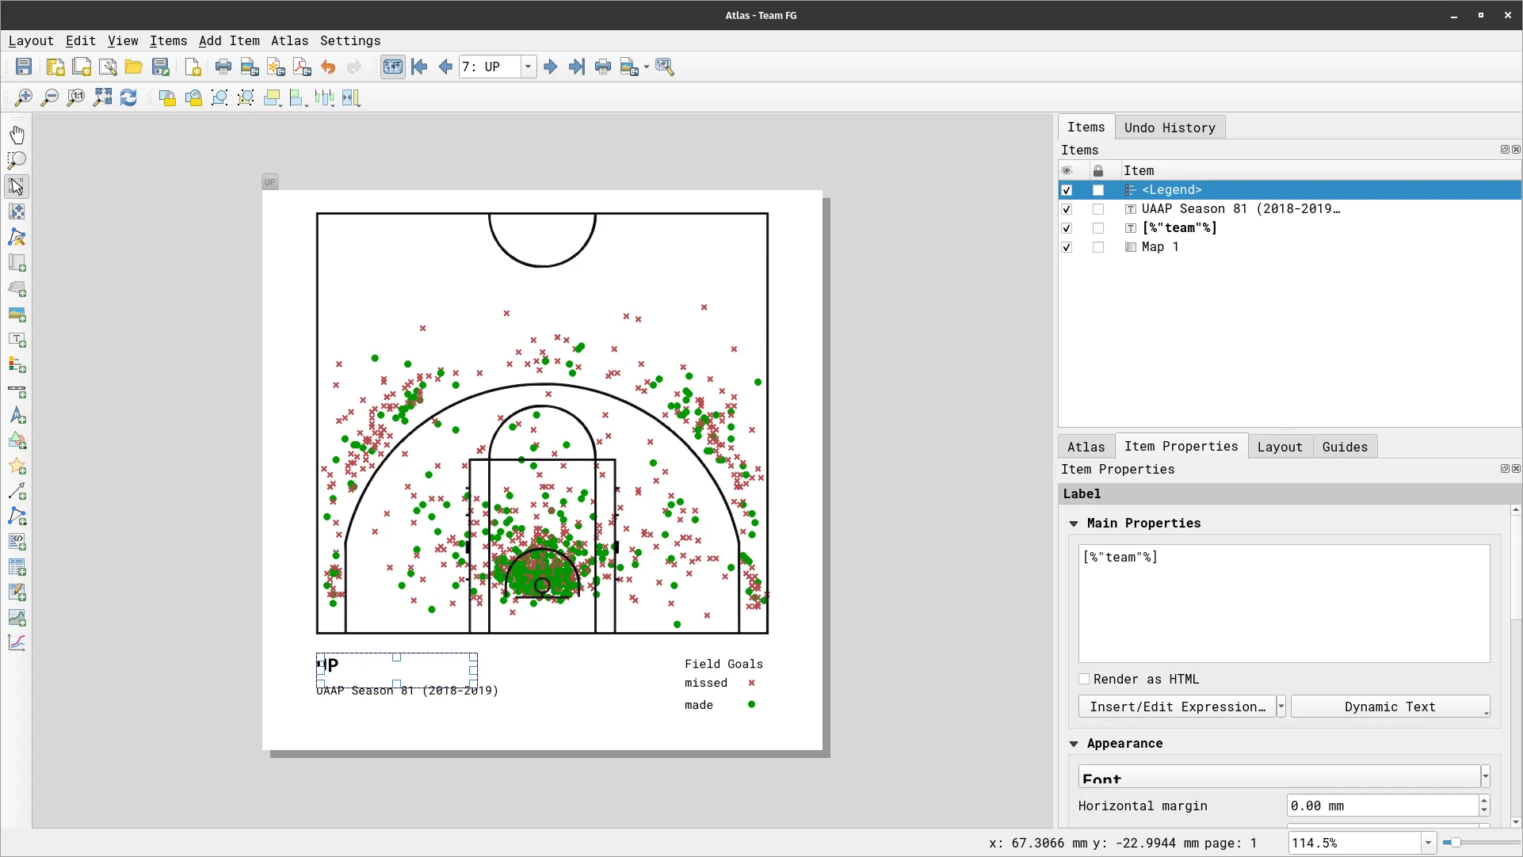Click the Add Legend tool icon
The width and height of the screenshot is (1523, 857).
pyautogui.click(x=17, y=365)
